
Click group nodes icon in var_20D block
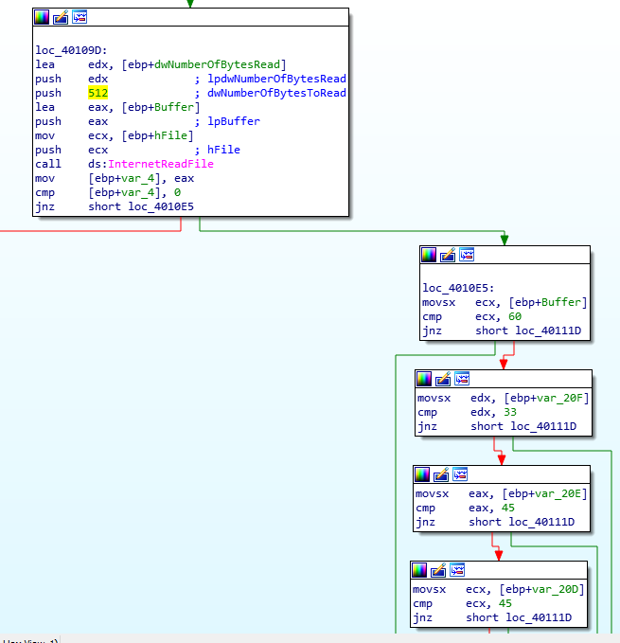click(x=457, y=570)
